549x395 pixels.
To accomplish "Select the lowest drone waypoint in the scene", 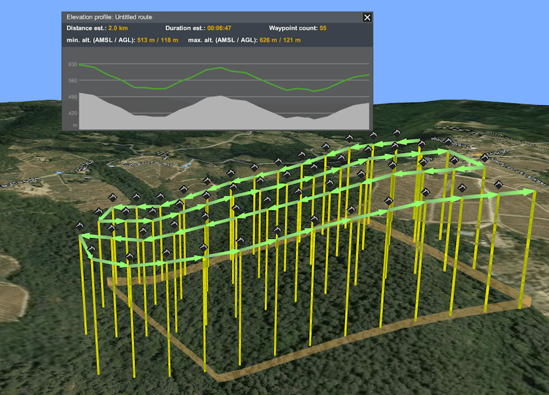I will [129, 256].
